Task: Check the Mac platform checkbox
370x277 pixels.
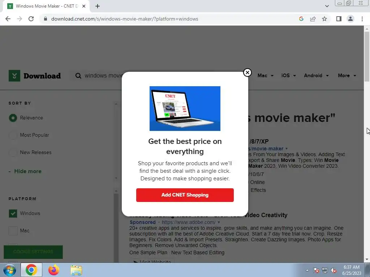Action: 13,230
